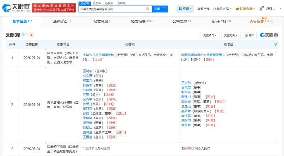Viewport: 284px width, 156px height.
Task: Clear the search box with the X icon
Action: click(148, 9)
